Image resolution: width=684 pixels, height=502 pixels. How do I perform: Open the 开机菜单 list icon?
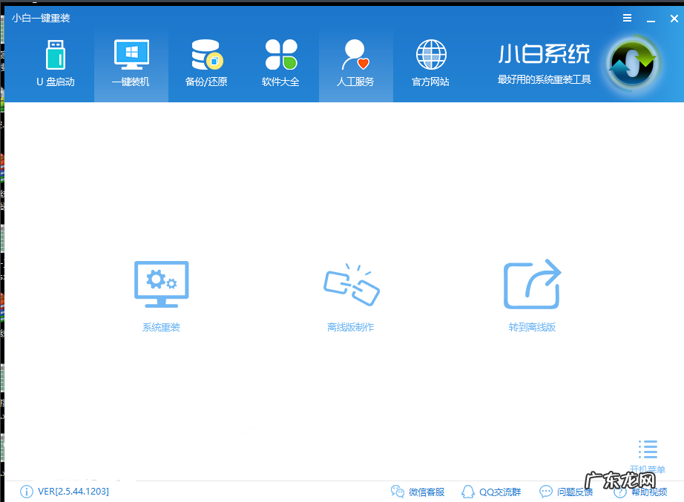click(648, 449)
